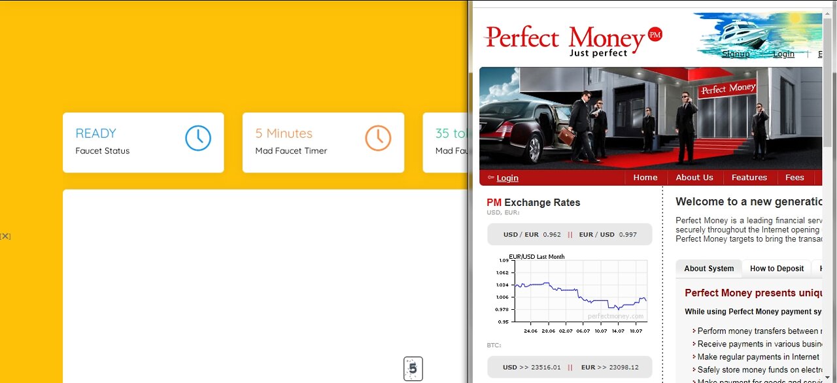Switch to About System tab
837x383 pixels.
pos(709,269)
